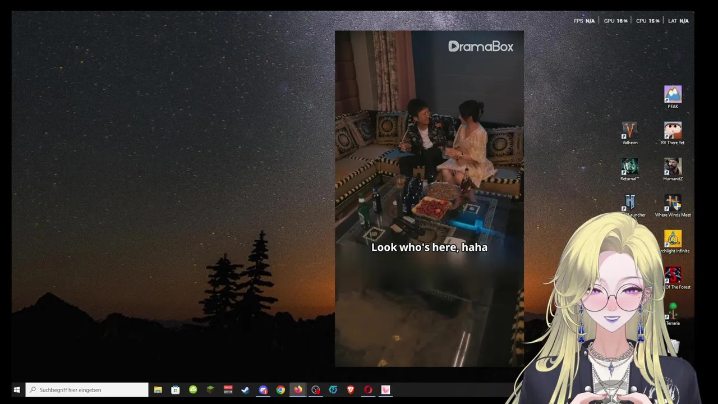Open Brave browser from the taskbar

point(351,389)
